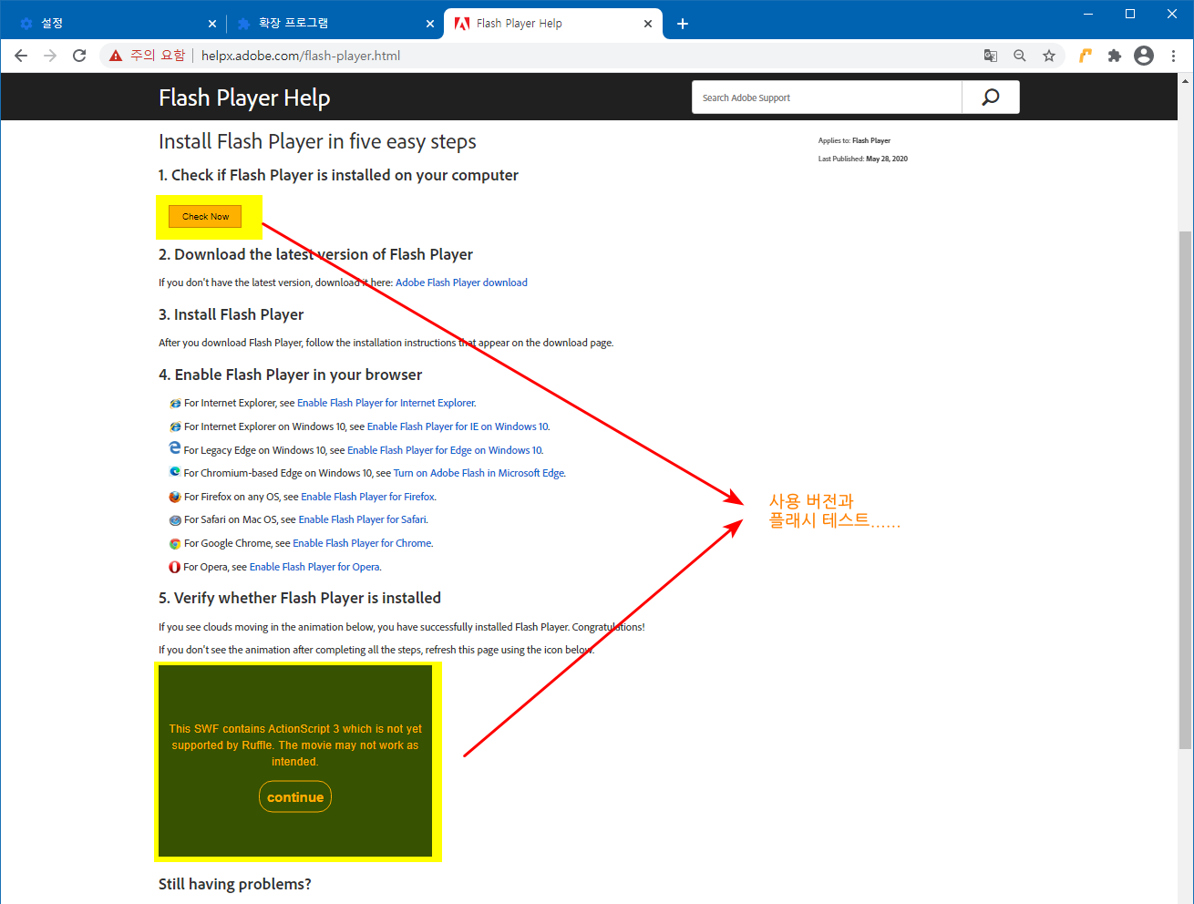The width and height of the screenshot is (1194, 904).
Task: Open the extensions puzzle icon
Action: (1114, 56)
